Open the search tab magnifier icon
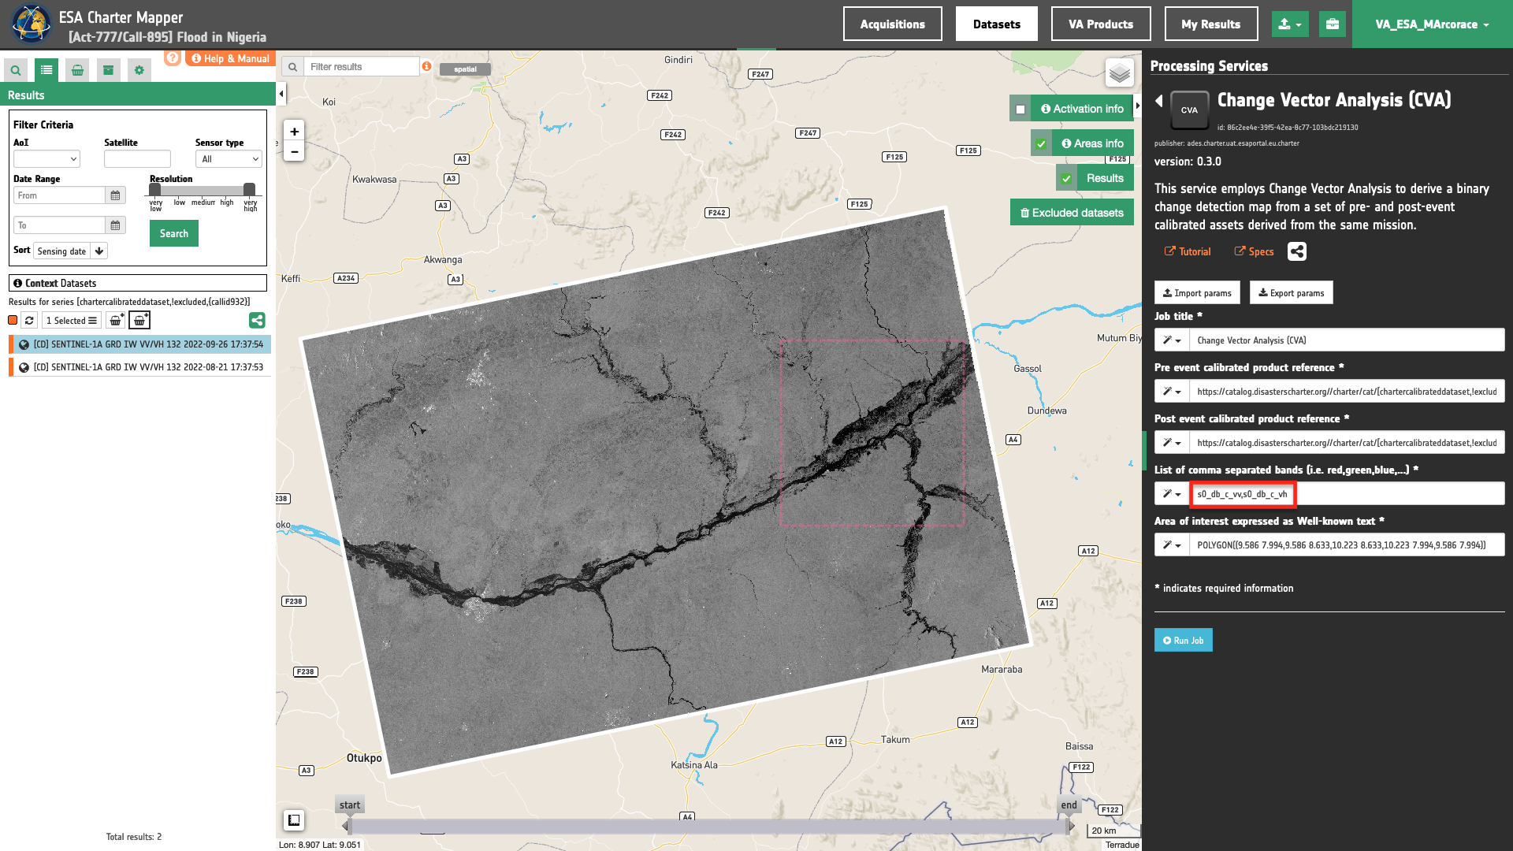Viewport: 1513px width, 851px height. pyautogui.click(x=16, y=70)
